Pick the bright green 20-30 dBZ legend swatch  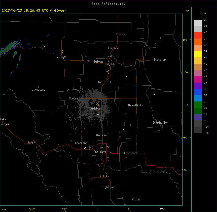click(198, 105)
